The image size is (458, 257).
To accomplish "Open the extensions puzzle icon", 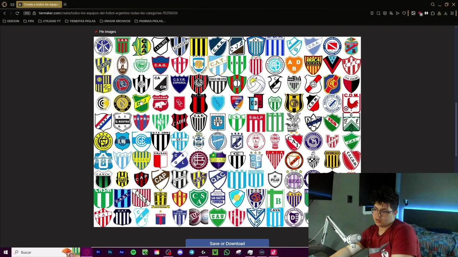I will point(433,13).
